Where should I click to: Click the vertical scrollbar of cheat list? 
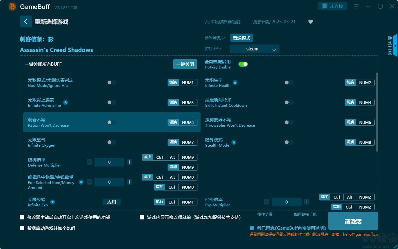click(377, 112)
